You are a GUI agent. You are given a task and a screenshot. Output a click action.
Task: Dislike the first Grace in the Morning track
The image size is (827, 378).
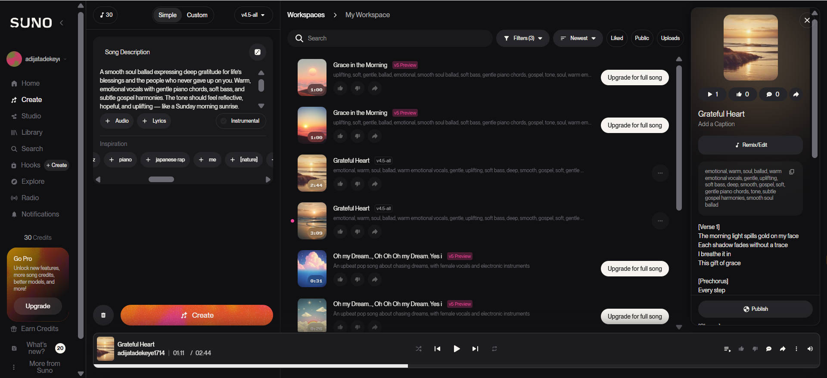click(x=358, y=88)
